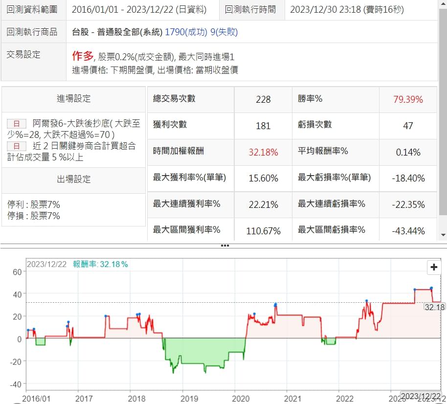Click the 時間加權報酬 32.18% value
447x404 pixels.
click(x=263, y=152)
